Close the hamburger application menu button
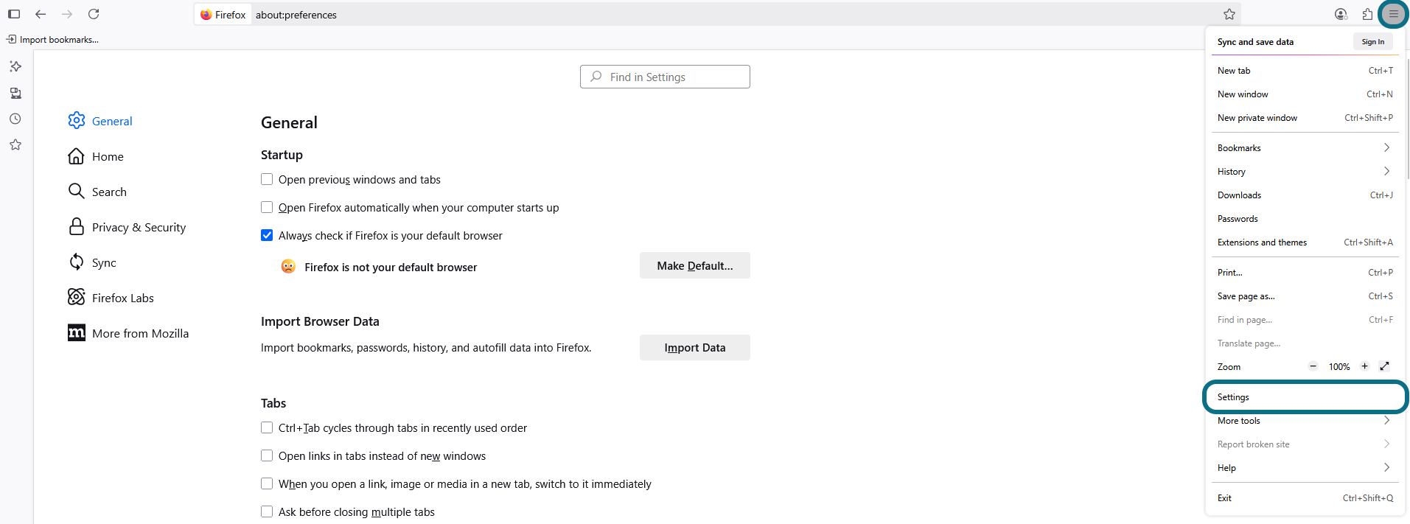Screen dimensions: 1410x524 1393,14
